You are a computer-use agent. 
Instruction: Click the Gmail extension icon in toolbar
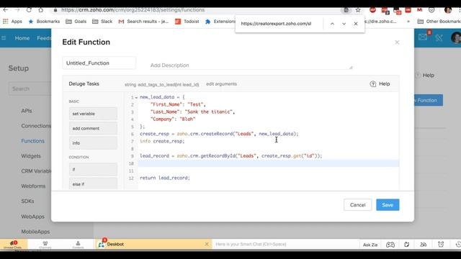coord(419,10)
